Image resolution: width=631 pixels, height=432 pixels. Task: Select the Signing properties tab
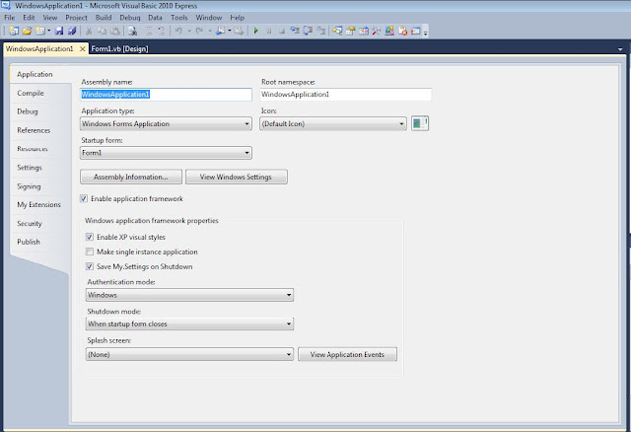click(29, 186)
